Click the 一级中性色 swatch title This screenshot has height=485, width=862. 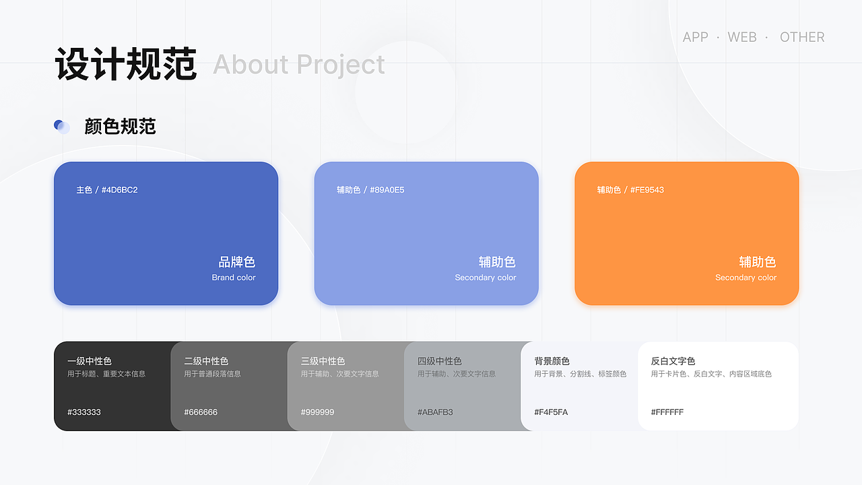pos(90,361)
